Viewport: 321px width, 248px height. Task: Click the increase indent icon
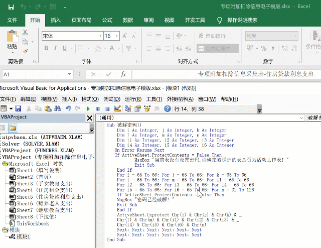(188, 48)
